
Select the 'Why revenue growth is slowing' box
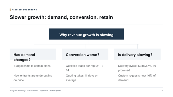86,34
